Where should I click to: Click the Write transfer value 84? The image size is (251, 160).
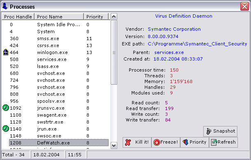168,120
